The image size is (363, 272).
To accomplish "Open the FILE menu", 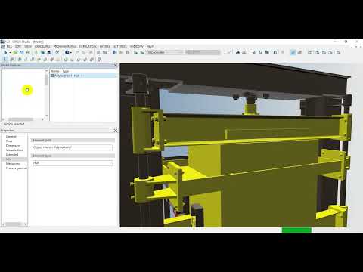I will (9, 46).
